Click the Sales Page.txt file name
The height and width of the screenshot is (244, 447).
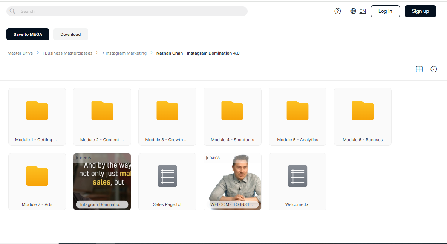[x=167, y=204]
